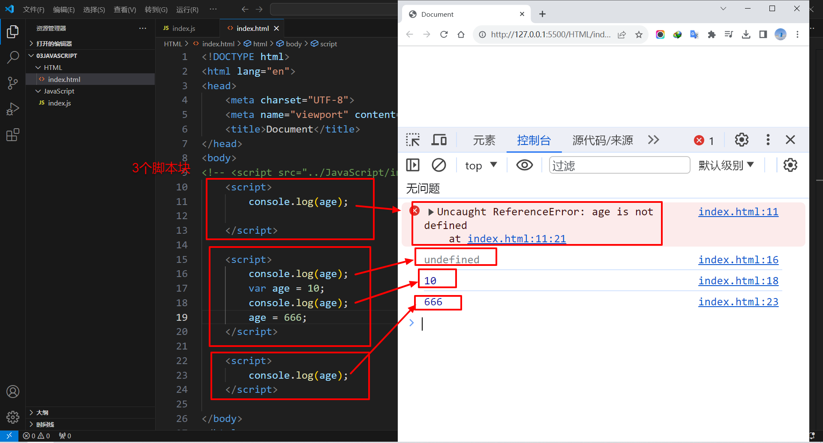Switch to the Elements DevTools tab

[484, 140]
